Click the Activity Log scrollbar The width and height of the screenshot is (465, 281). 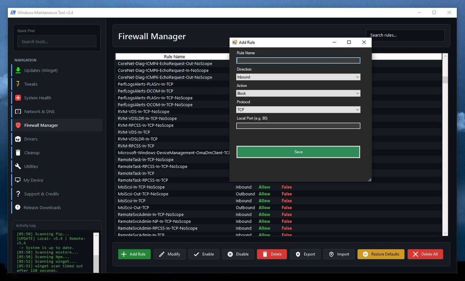point(96,252)
